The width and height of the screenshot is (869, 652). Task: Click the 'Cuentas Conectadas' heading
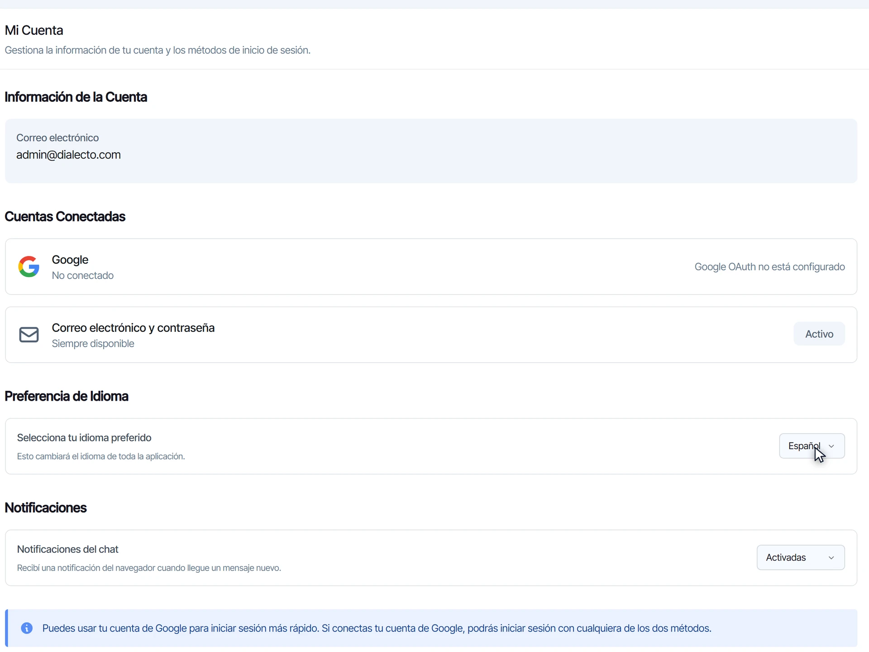point(65,216)
